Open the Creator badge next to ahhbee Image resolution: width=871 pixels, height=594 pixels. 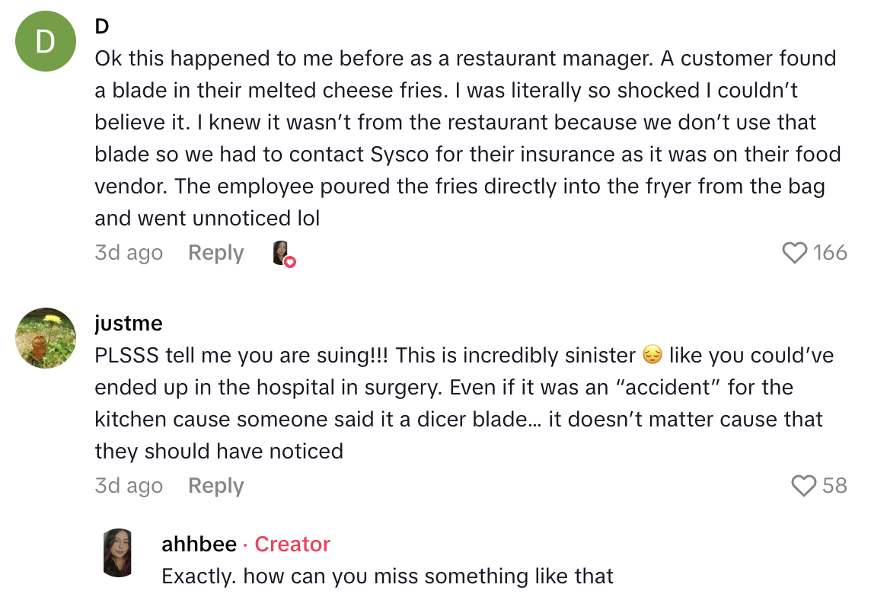[x=292, y=544]
